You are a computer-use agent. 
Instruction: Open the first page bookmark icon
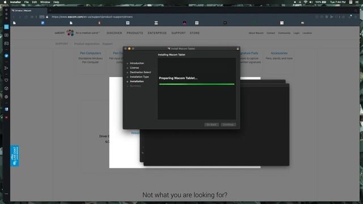point(15,23)
